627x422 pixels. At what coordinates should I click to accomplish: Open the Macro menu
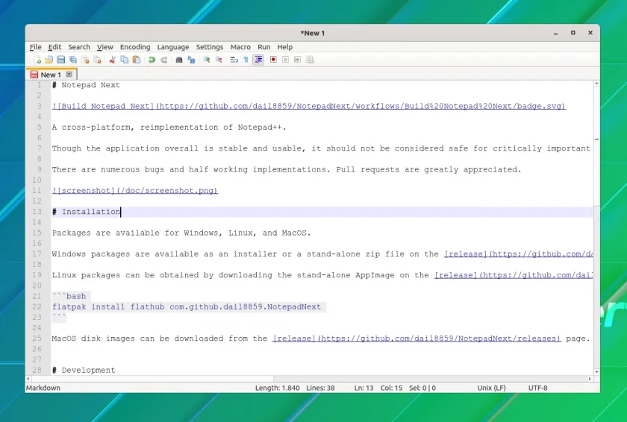240,47
